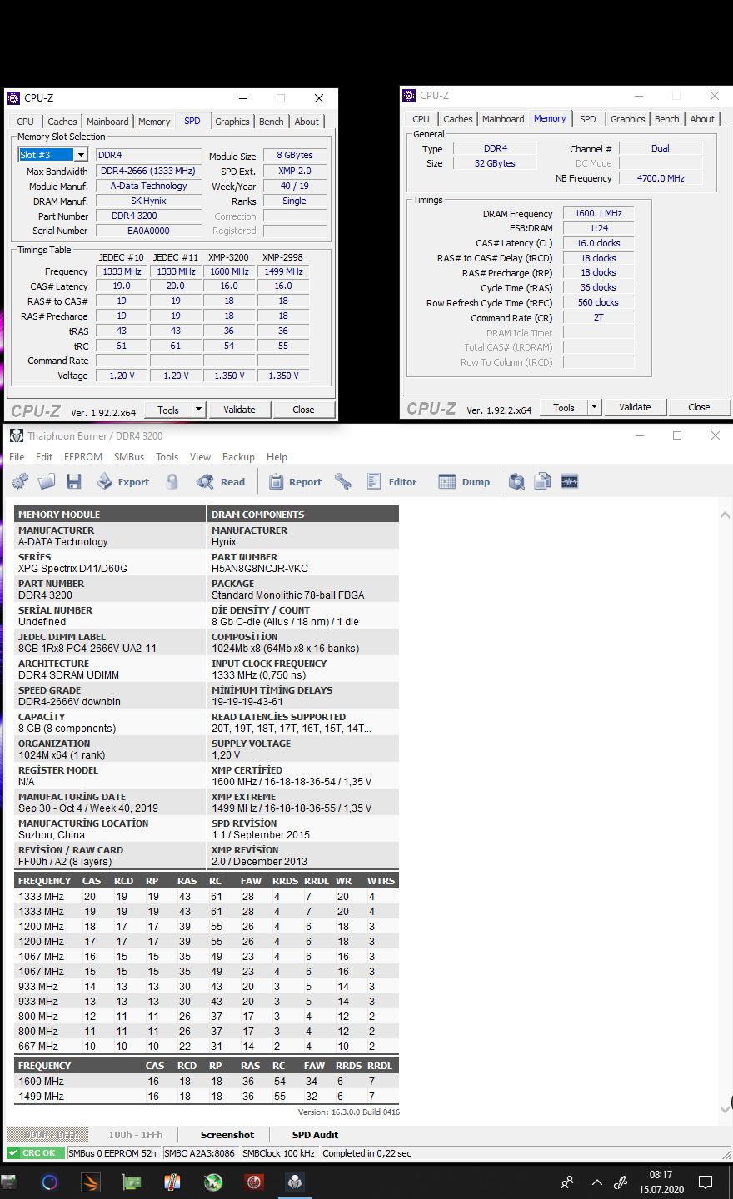Click the 'XPG Spectrix D41/D60G' series text
Viewport: 733px width, 1199px height.
point(72,569)
